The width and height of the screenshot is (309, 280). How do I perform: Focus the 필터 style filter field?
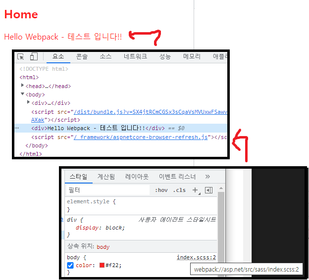point(108,190)
